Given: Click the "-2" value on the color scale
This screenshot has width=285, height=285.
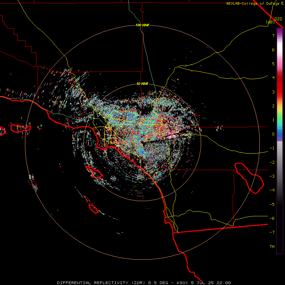Looking at the screenshot, I should (272, 162).
